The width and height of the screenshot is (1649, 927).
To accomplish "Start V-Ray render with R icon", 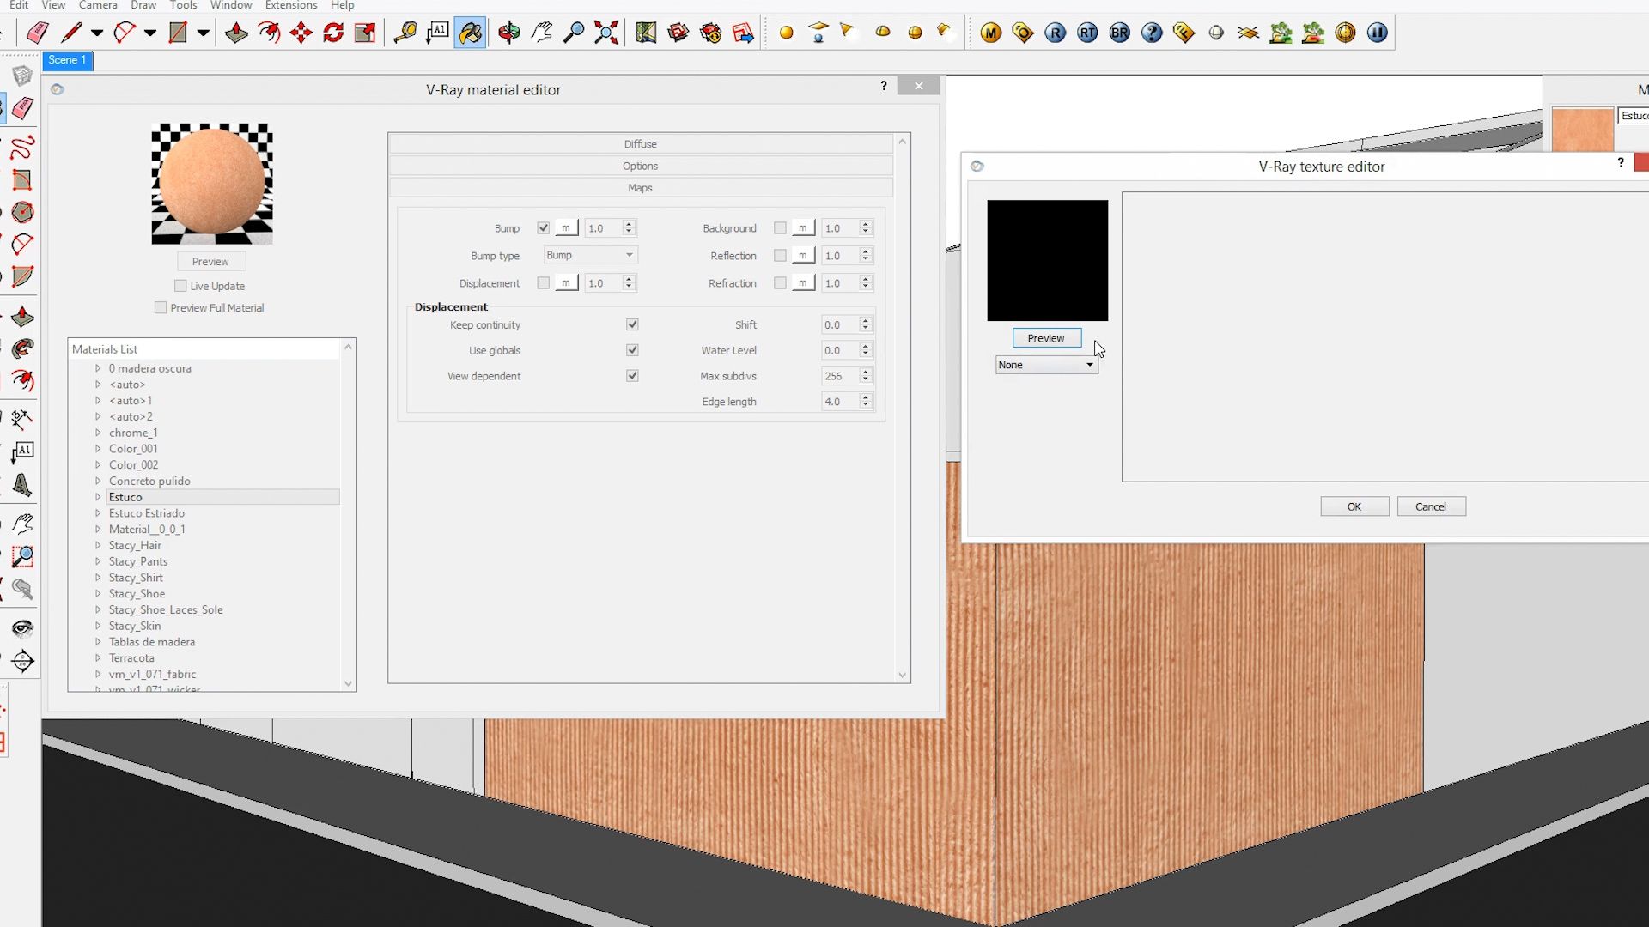I will click(1055, 33).
